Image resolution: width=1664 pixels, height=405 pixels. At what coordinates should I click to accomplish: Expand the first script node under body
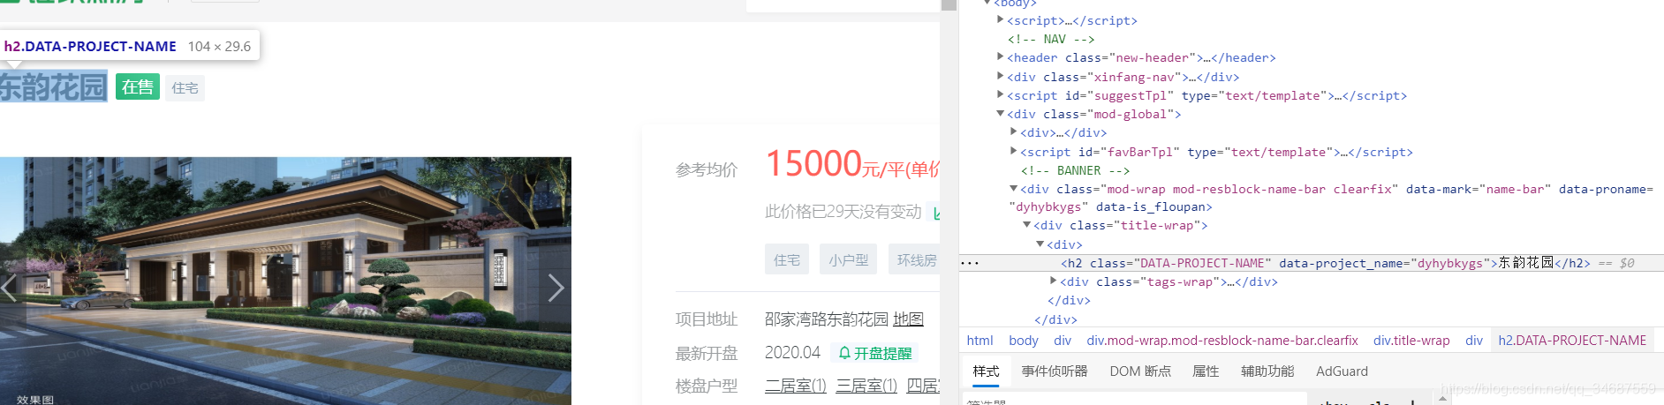(x=1000, y=19)
